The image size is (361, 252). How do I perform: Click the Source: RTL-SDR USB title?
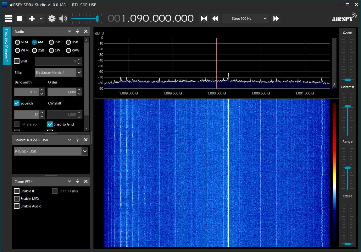click(x=31, y=140)
